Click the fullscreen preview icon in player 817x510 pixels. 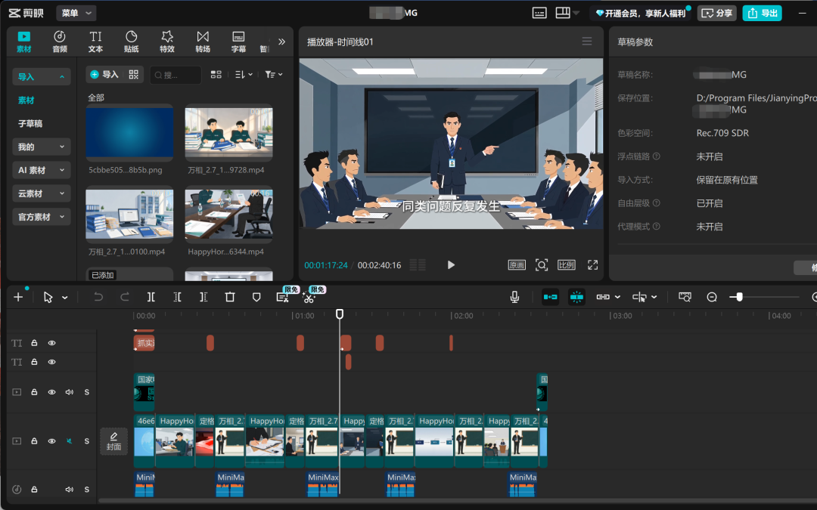coord(593,265)
